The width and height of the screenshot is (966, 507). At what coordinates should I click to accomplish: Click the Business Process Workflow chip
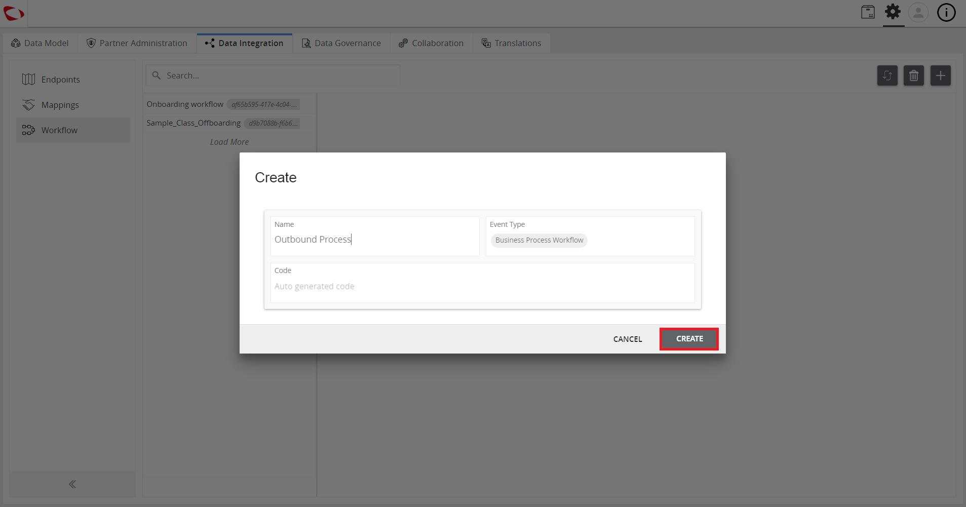click(539, 240)
